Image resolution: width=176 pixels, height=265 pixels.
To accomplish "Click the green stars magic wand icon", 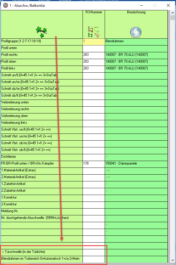I will [41, 32].
